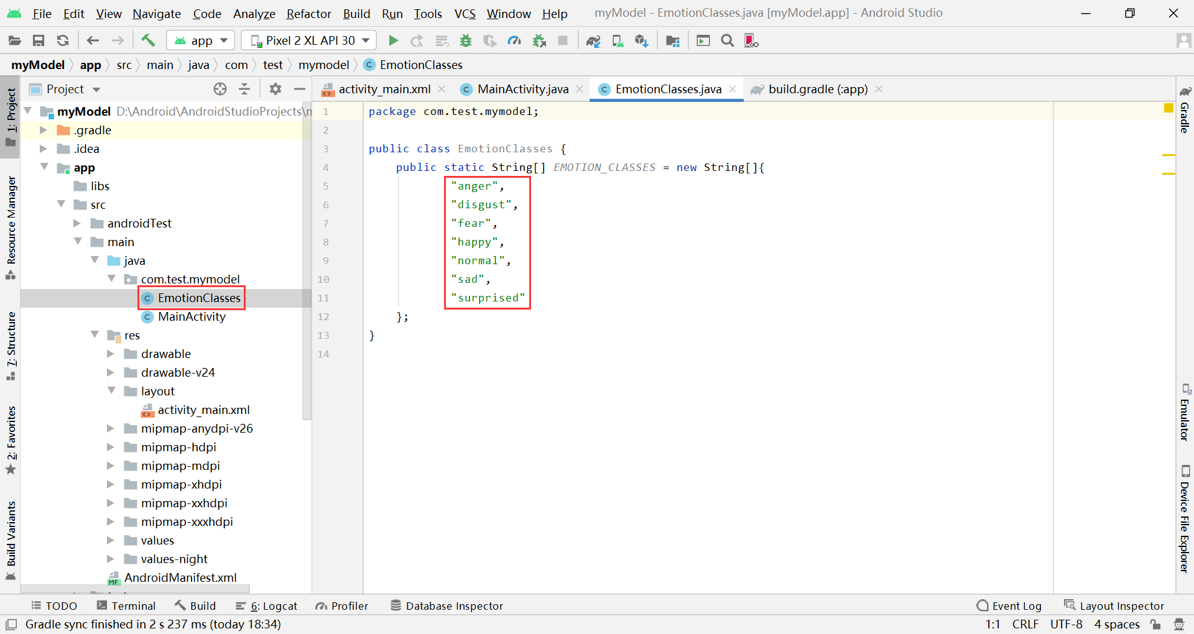This screenshot has height=634, width=1194.
Task: Open the Project view type dropdown
Action: pos(65,89)
